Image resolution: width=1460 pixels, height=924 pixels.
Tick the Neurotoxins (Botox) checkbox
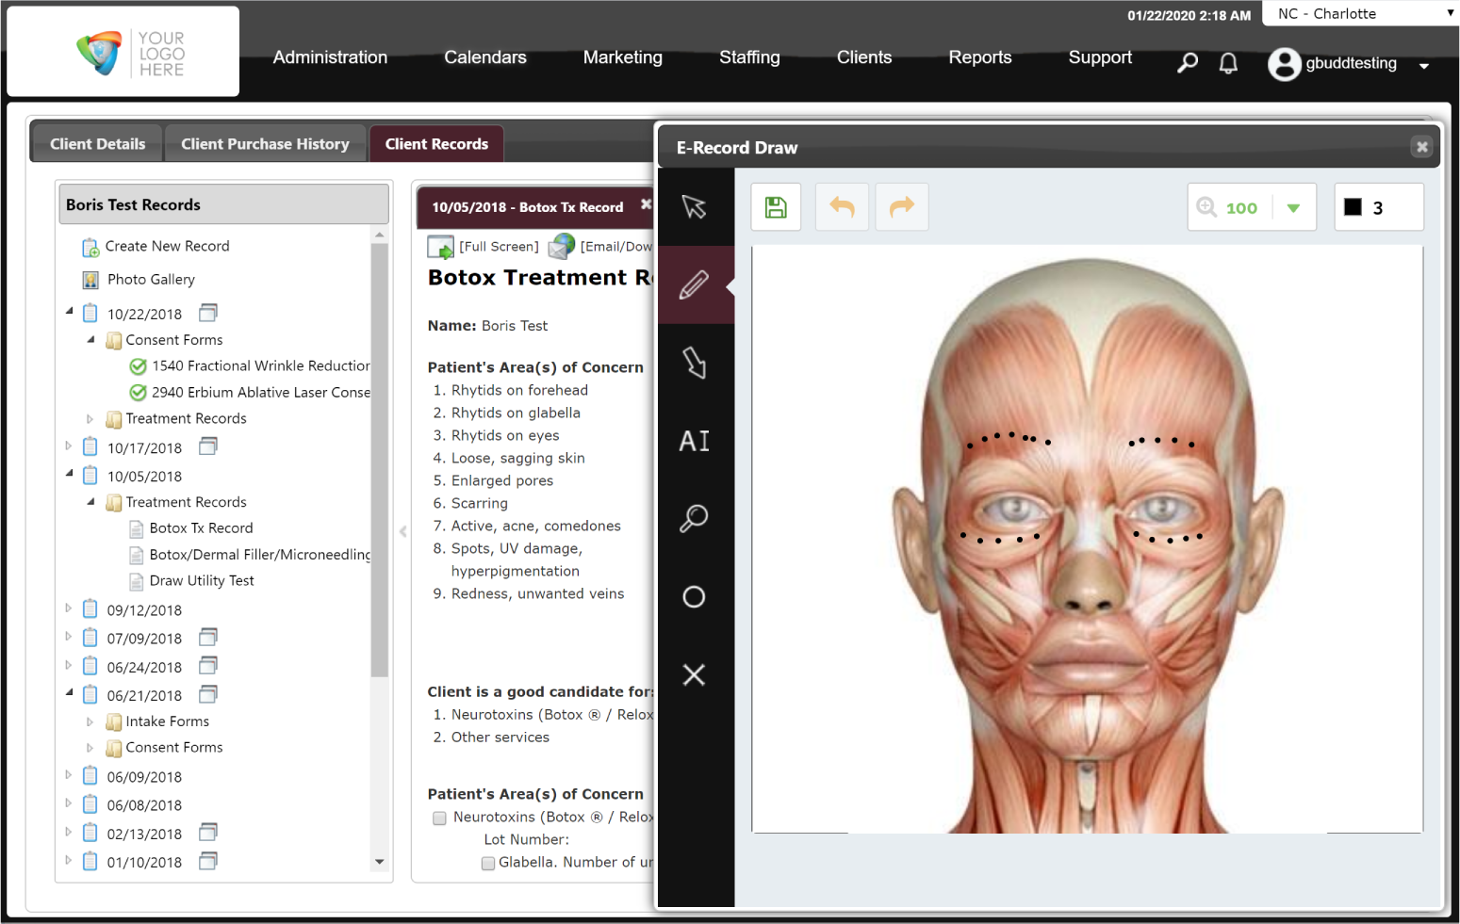(x=439, y=818)
